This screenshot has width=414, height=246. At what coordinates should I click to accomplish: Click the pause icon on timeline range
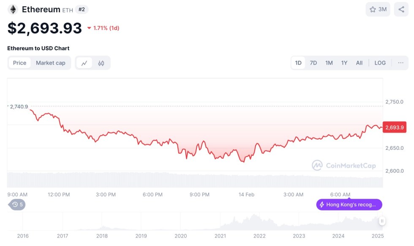[382, 221]
